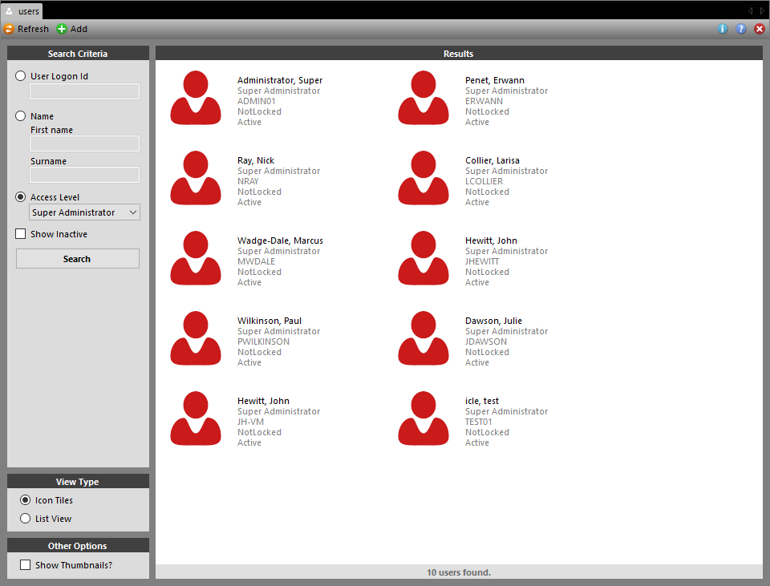Select the Dawson, Julie user avatar
Viewport: 770px width, 586px height.
coord(423,338)
